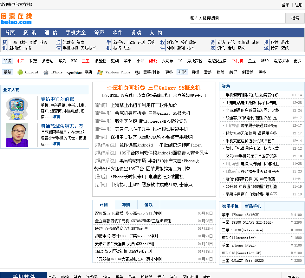305x278 pixels.
Task: Switch to the 新品手机 tab
Action: 253,206
